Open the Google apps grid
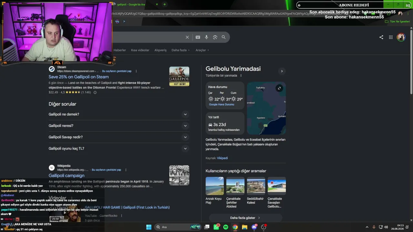This screenshot has width=413, height=232. 391,37
